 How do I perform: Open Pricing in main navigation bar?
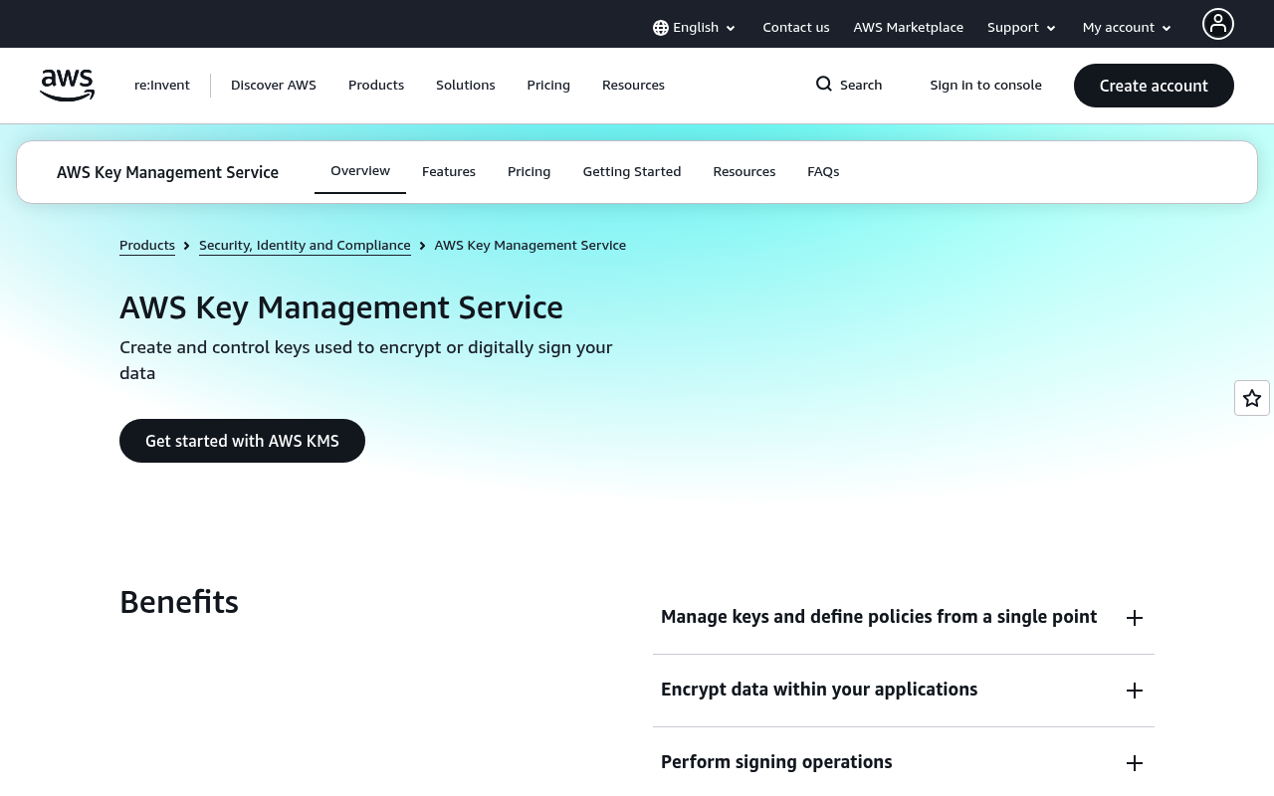(x=548, y=86)
